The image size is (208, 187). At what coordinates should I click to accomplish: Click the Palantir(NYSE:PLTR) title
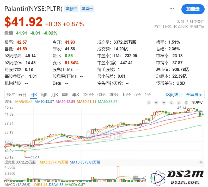33,9
